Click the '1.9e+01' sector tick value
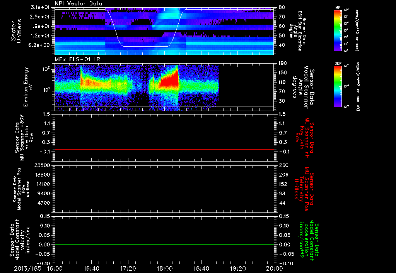396x273 pixels. (41, 26)
